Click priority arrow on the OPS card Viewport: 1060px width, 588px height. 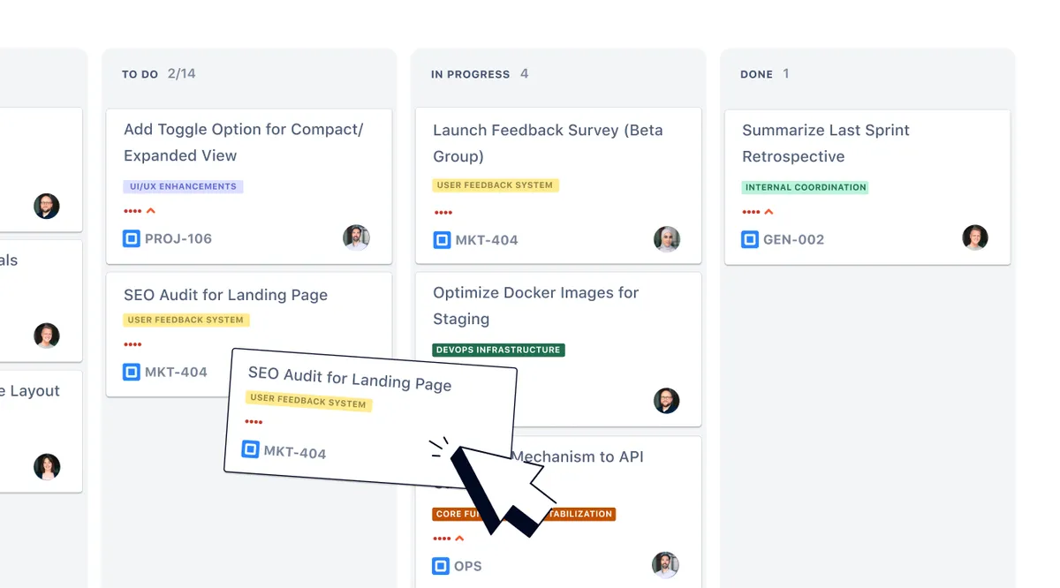459,539
